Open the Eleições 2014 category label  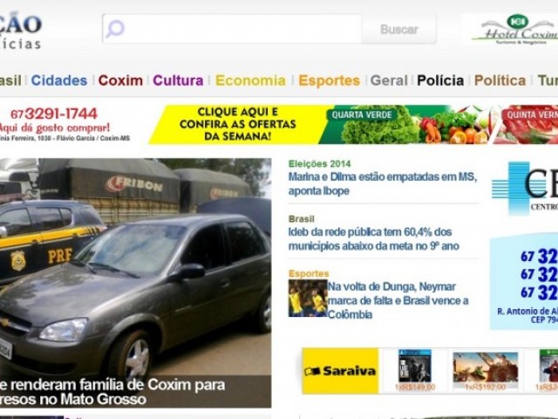[x=319, y=164]
